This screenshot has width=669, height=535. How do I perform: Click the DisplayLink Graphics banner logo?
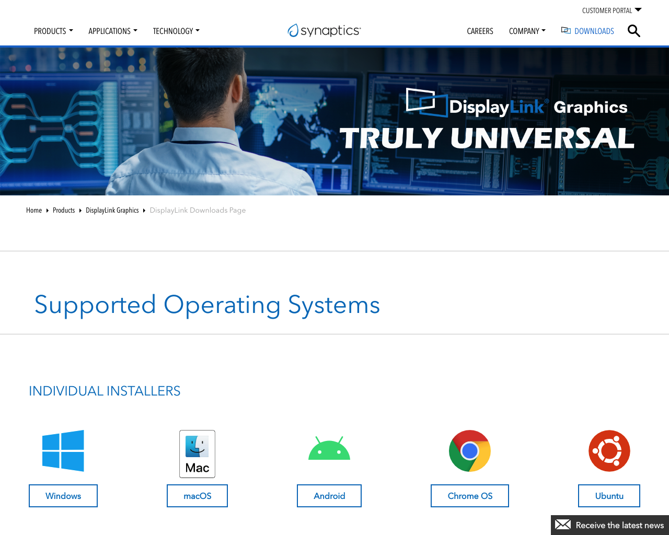point(516,103)
